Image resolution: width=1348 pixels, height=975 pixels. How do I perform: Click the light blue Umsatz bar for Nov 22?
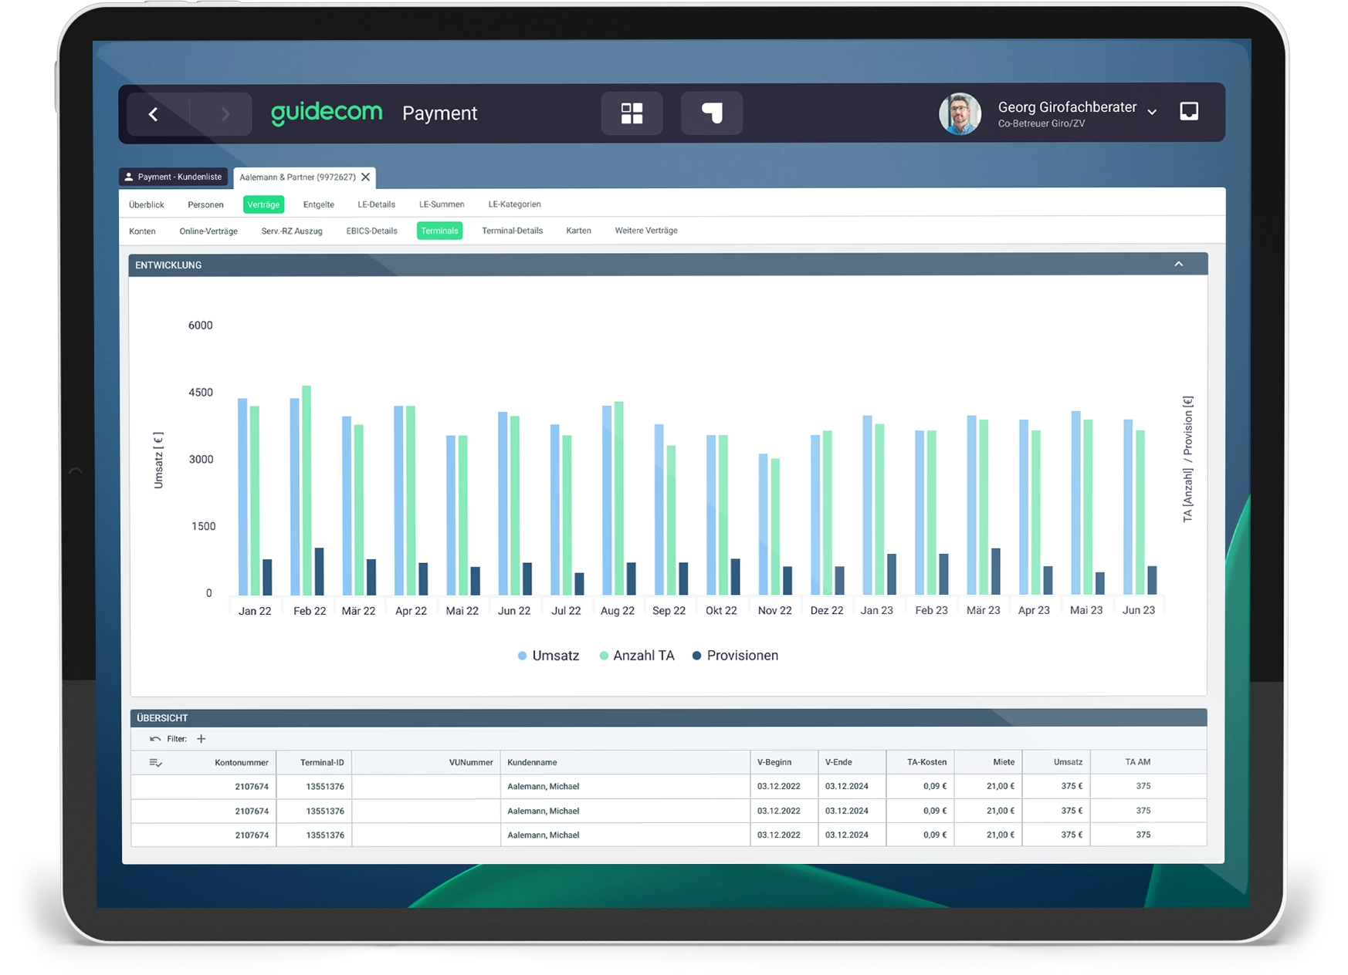pos(763,524)
